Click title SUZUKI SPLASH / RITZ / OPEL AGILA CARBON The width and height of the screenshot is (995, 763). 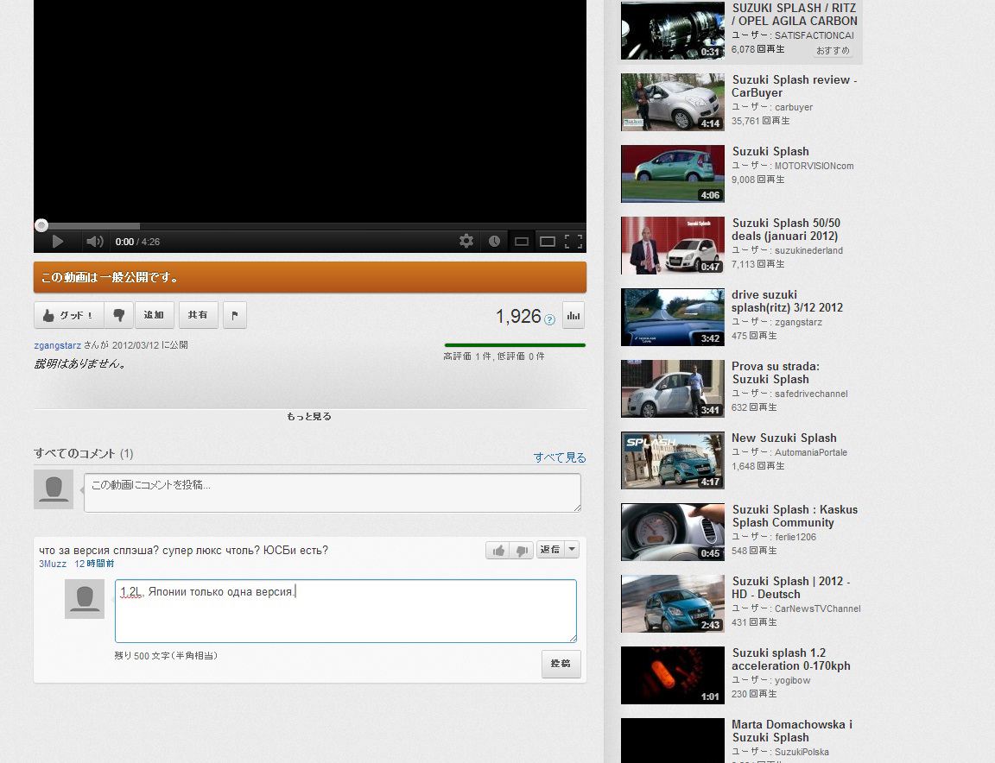tap(794, 15)
